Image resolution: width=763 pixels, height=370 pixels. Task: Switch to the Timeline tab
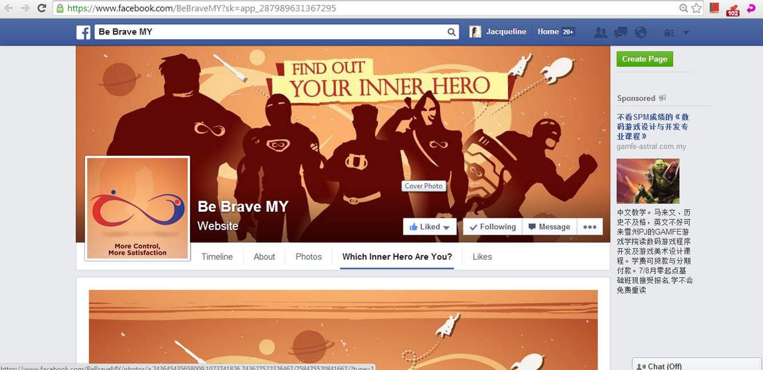coord(217,257)
